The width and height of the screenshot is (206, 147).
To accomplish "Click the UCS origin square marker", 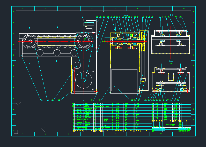I will pos(16,132).
